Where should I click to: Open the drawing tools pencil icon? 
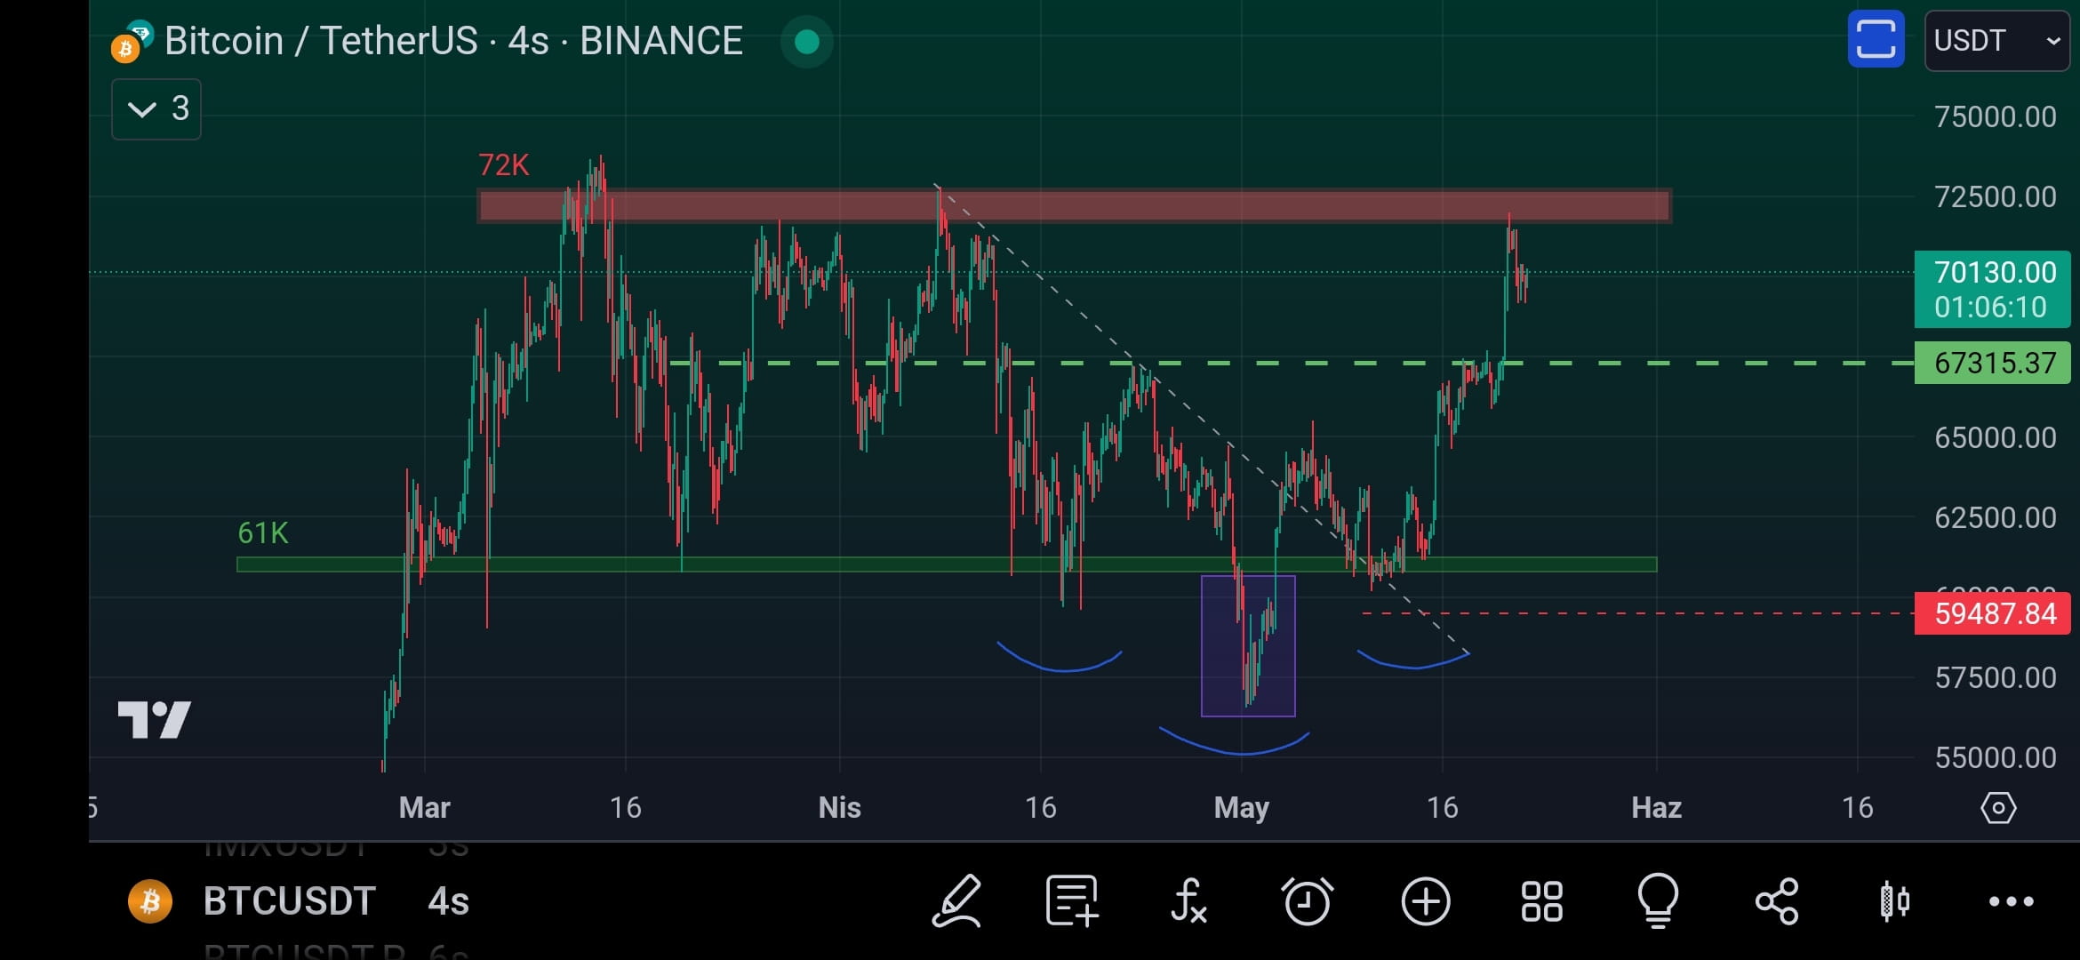click(956, 901)
